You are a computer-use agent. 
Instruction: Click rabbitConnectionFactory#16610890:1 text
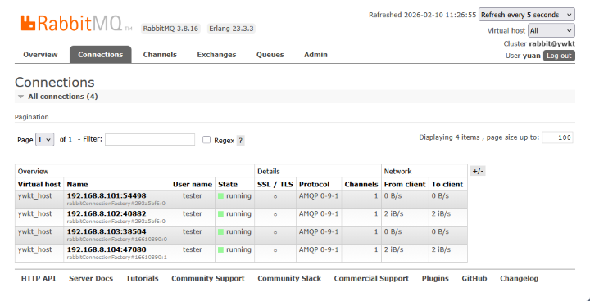[x=117, y=258]
